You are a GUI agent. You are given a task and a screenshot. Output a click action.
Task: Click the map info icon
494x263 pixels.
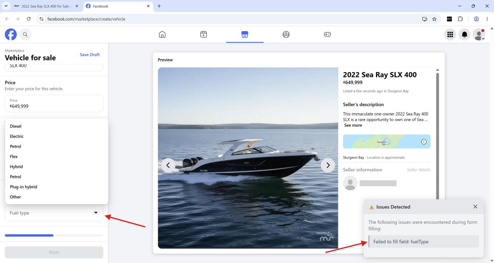pos(423,142)
